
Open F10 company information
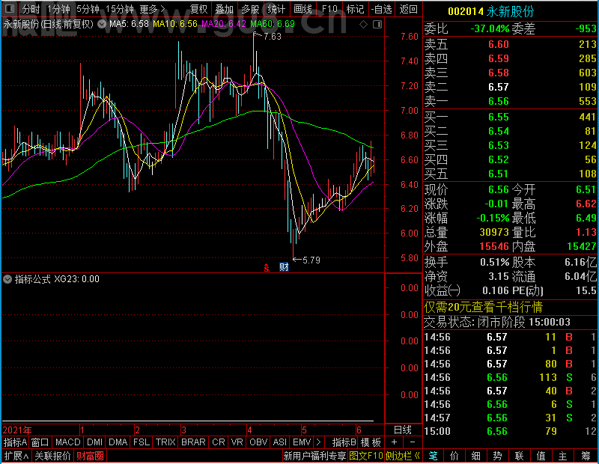click(x=329, y=9)
